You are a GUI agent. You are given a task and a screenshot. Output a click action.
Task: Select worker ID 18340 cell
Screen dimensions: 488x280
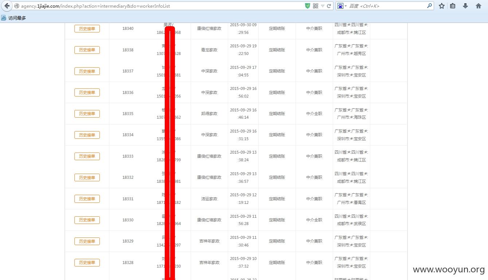click(x=128, y=28)
